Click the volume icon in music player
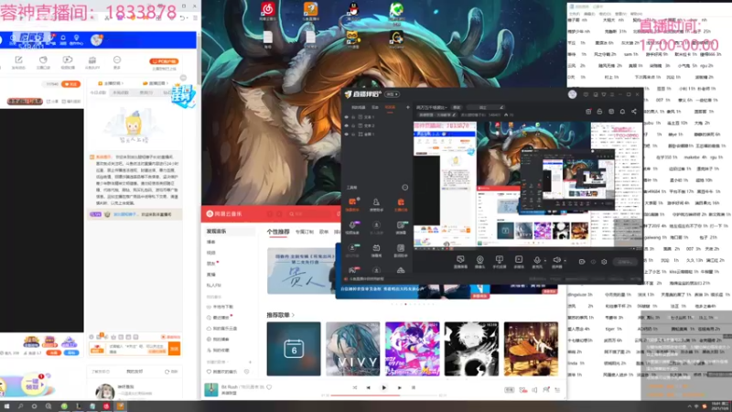The width and height of the screenshot is (732, 412). (534, 390)
